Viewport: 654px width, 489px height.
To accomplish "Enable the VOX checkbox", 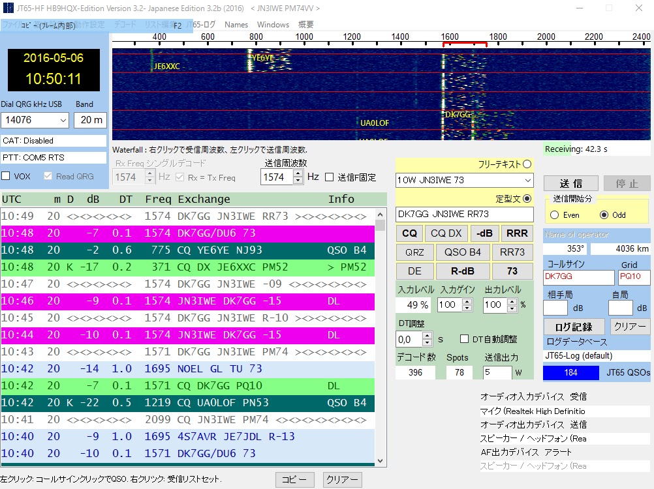I will pos(6,176).
